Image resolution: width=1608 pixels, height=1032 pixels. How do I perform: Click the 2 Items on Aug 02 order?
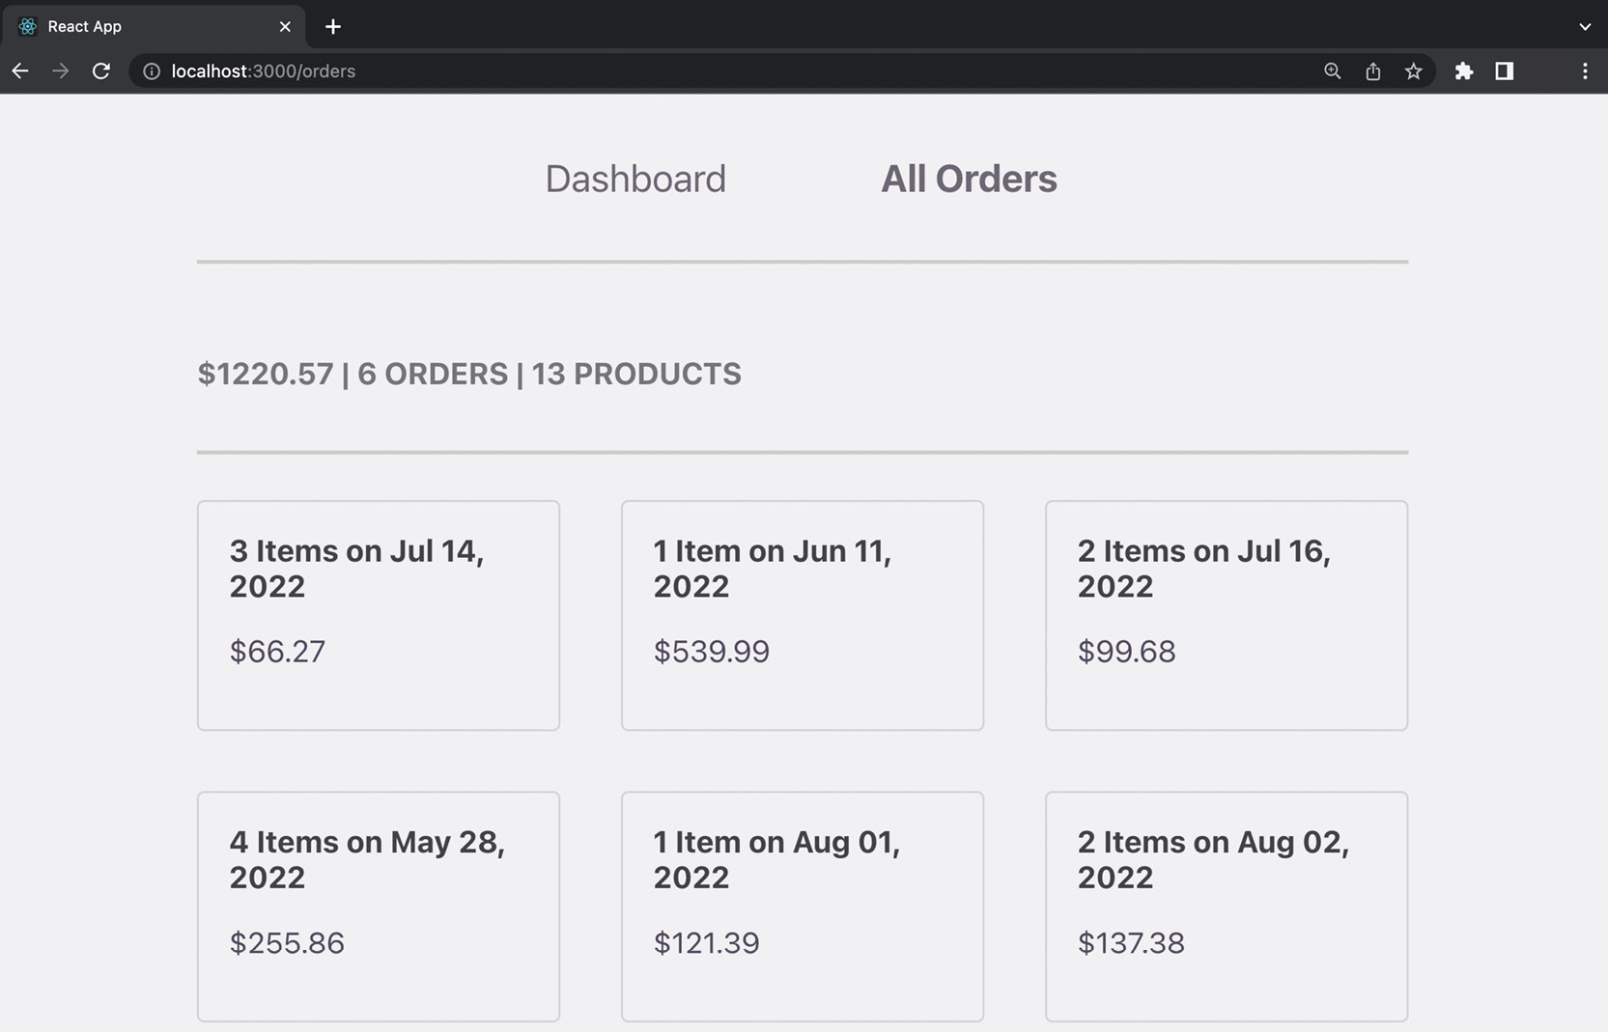pyautogui.click(x=1226, y=906)
